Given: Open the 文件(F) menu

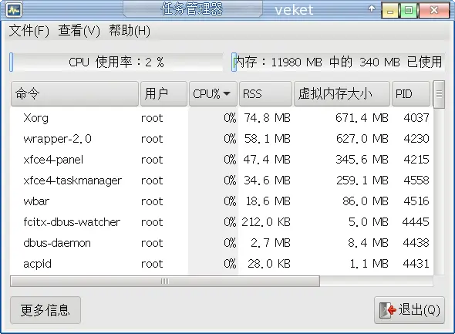Looking at the screenshot, I should (x=29, y=31).
